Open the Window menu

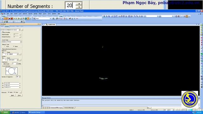click(x=54, y=14)
